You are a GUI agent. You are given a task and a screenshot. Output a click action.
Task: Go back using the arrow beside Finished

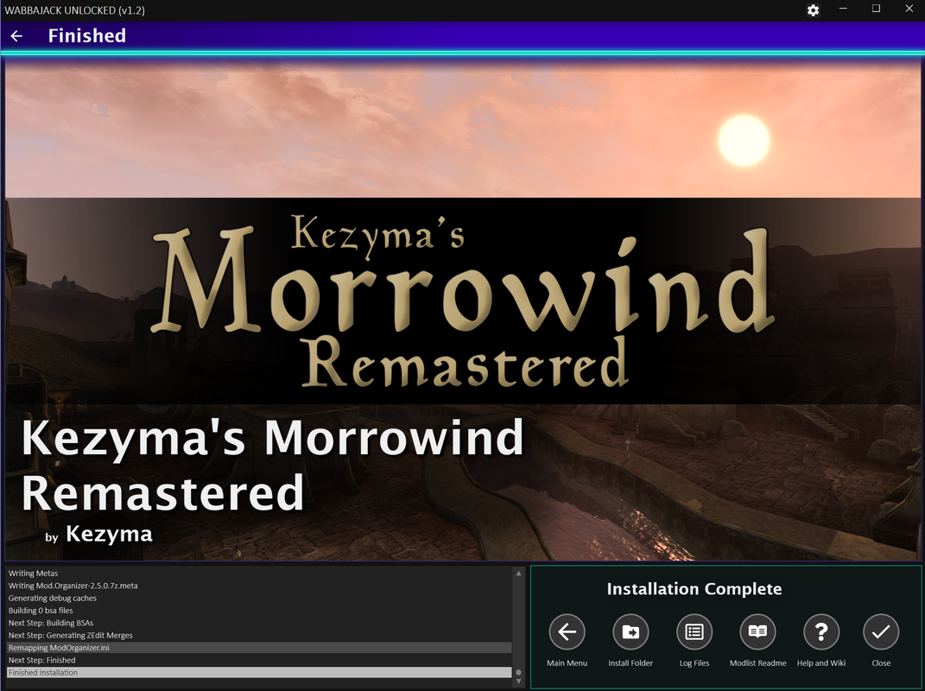click(16, 36)
